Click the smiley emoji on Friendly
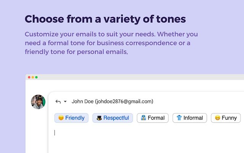The height and width of the screenshot is (153, 244). (x=61, y=118)
